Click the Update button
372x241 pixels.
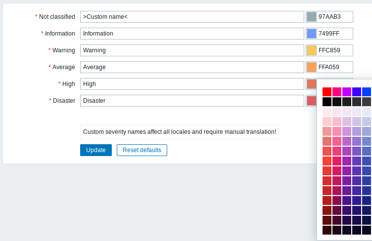click(96, 150)
